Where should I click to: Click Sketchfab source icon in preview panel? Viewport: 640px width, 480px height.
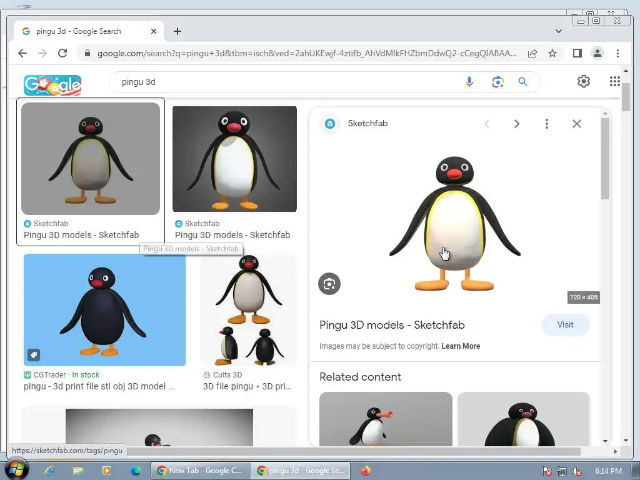pyautogui.click(x=330, y=124)
